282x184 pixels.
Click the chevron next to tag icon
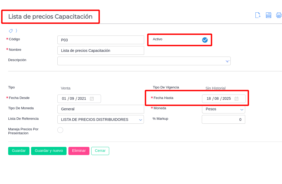pos(16,31)
